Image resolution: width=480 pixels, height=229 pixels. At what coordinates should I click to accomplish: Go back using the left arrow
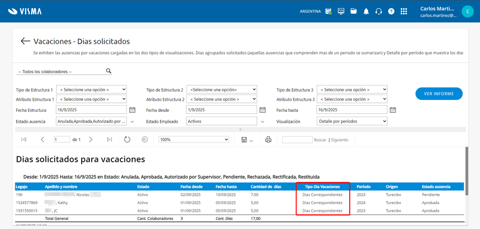[x=25, y=41]
